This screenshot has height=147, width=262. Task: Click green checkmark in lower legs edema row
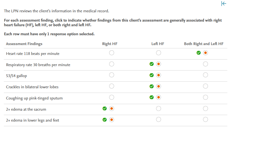(105, 120)
